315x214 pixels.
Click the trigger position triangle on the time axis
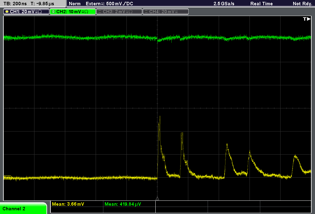157,199
